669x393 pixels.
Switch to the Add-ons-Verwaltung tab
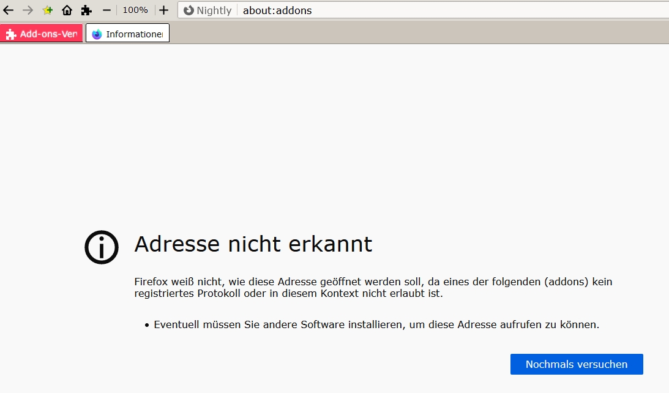42,34
